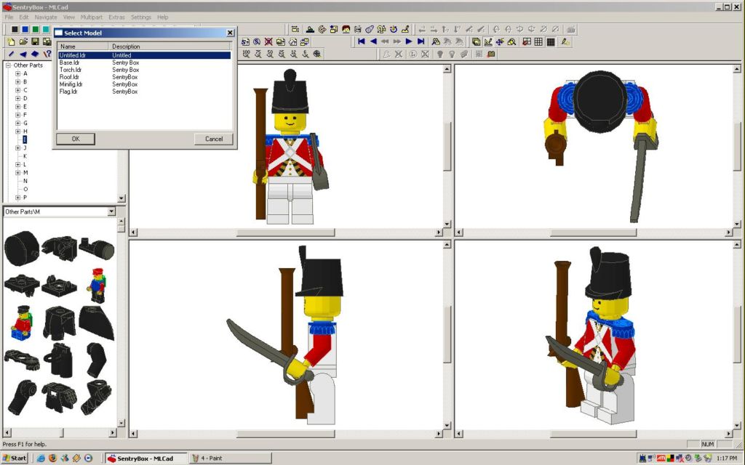Click the zoom 25 percent icon
745x465 pixels.
tap(282, 54)
